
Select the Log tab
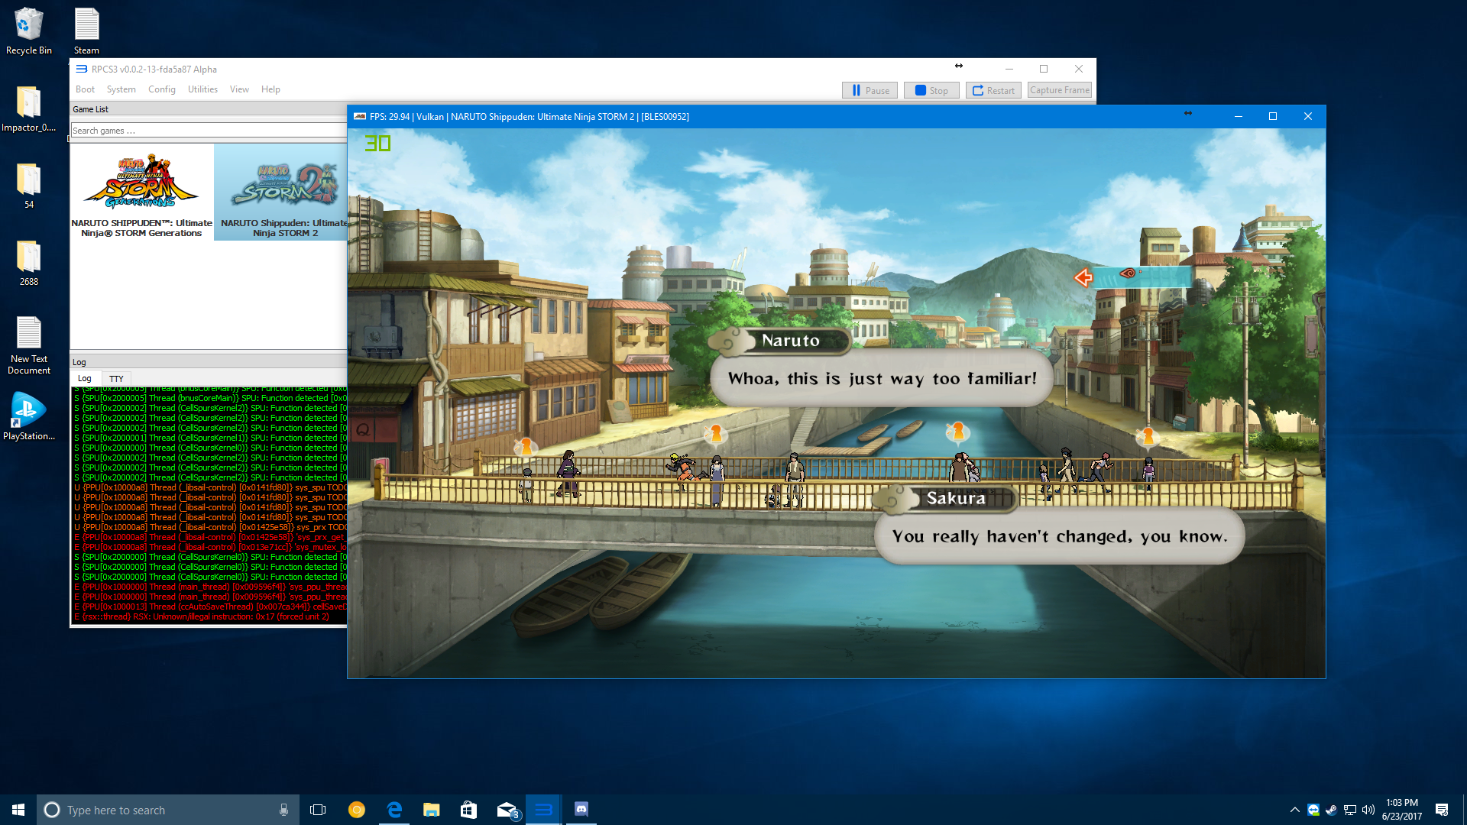(84, 379)
